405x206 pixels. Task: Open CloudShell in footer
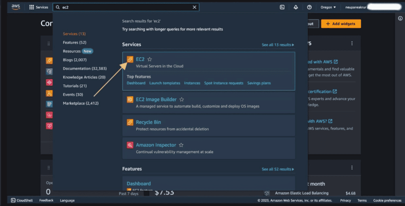click(x=22, y=200)
